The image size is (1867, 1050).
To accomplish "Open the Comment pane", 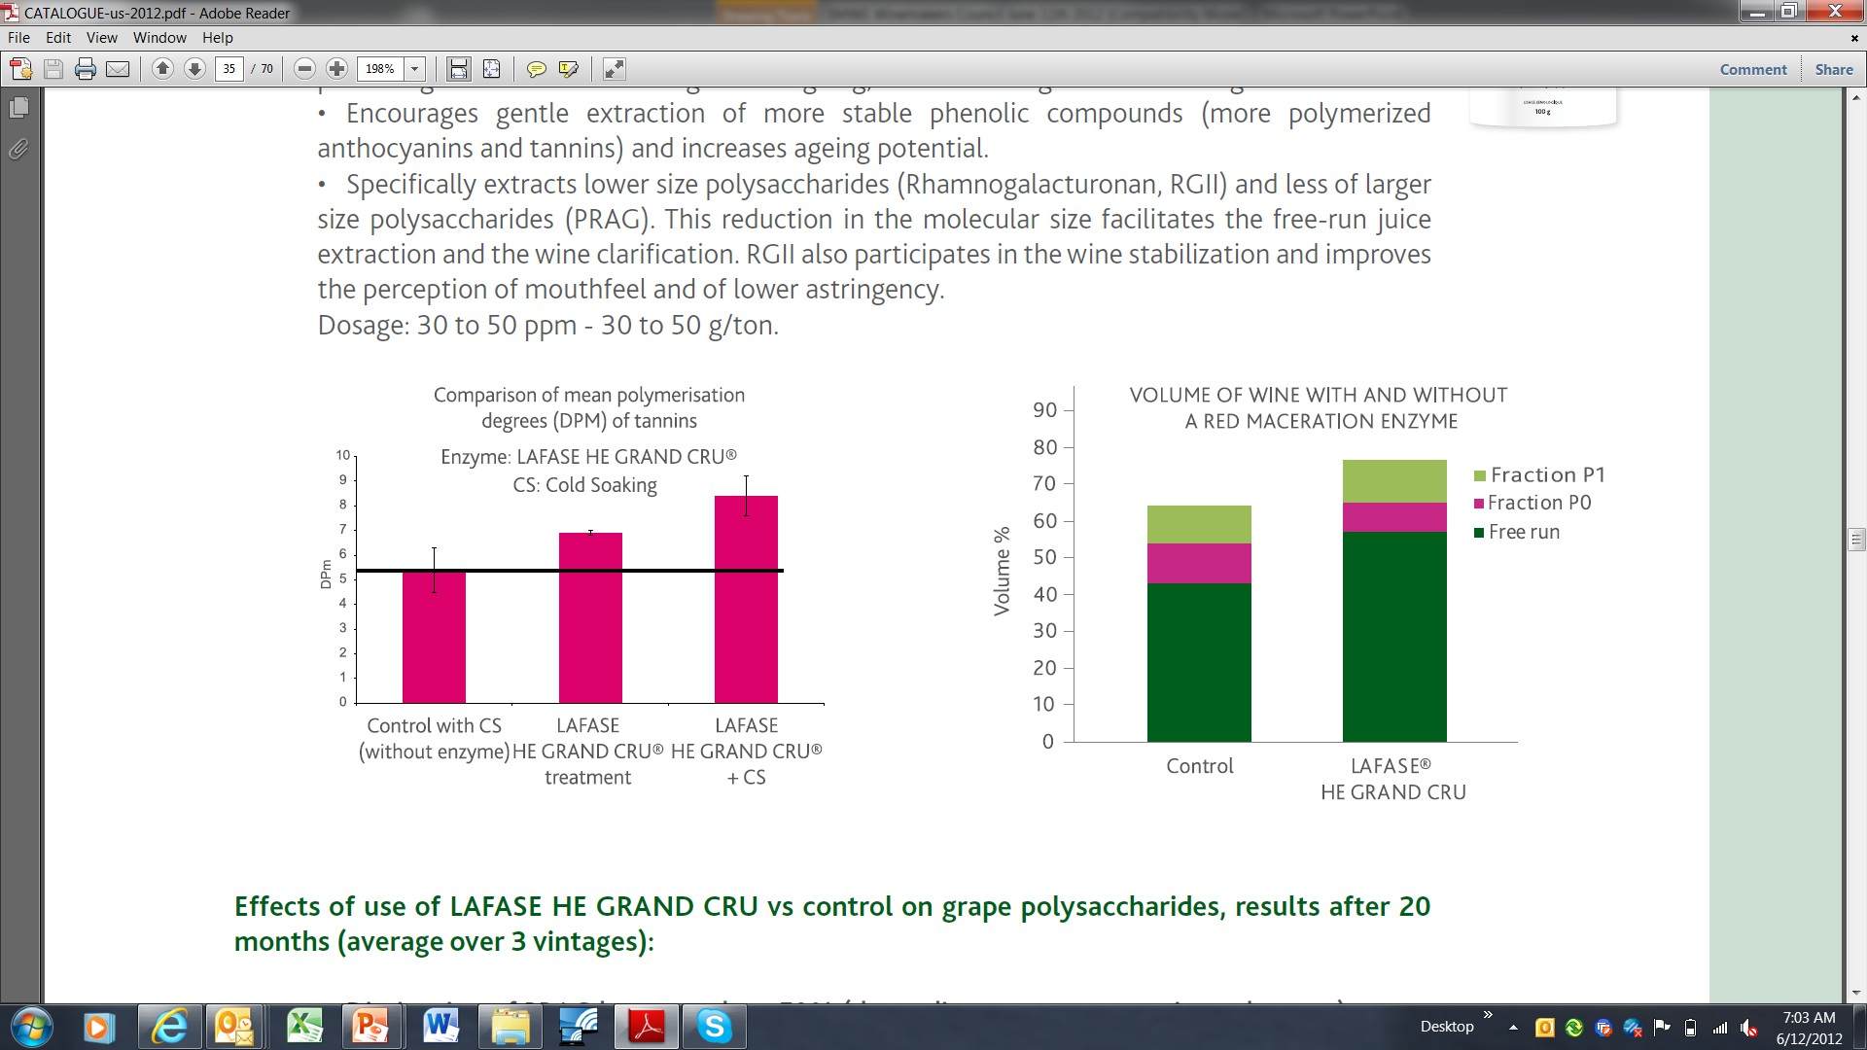I will click(1753, 69).
